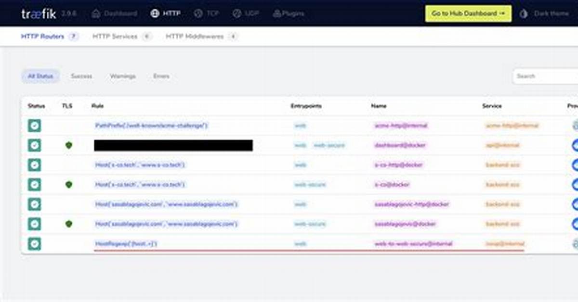Click the traefik logo
The height and width of the screenshot is (302, 578).
click(39, 13)
